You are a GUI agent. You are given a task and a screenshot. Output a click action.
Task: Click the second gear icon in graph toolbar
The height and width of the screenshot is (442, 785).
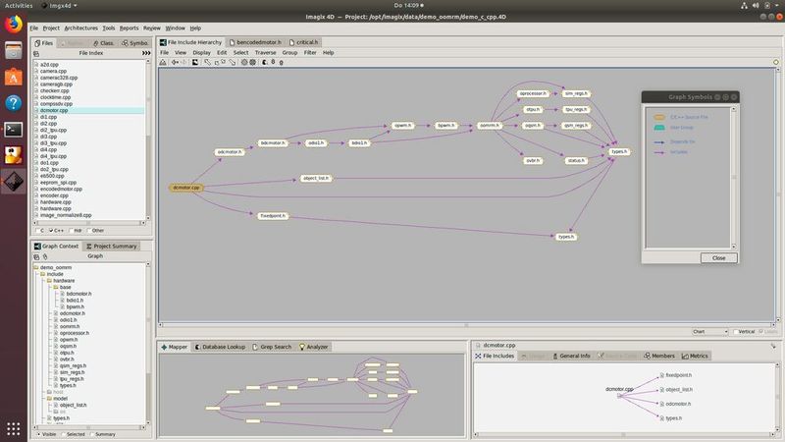pyautogui.click(x=253, y=62)
